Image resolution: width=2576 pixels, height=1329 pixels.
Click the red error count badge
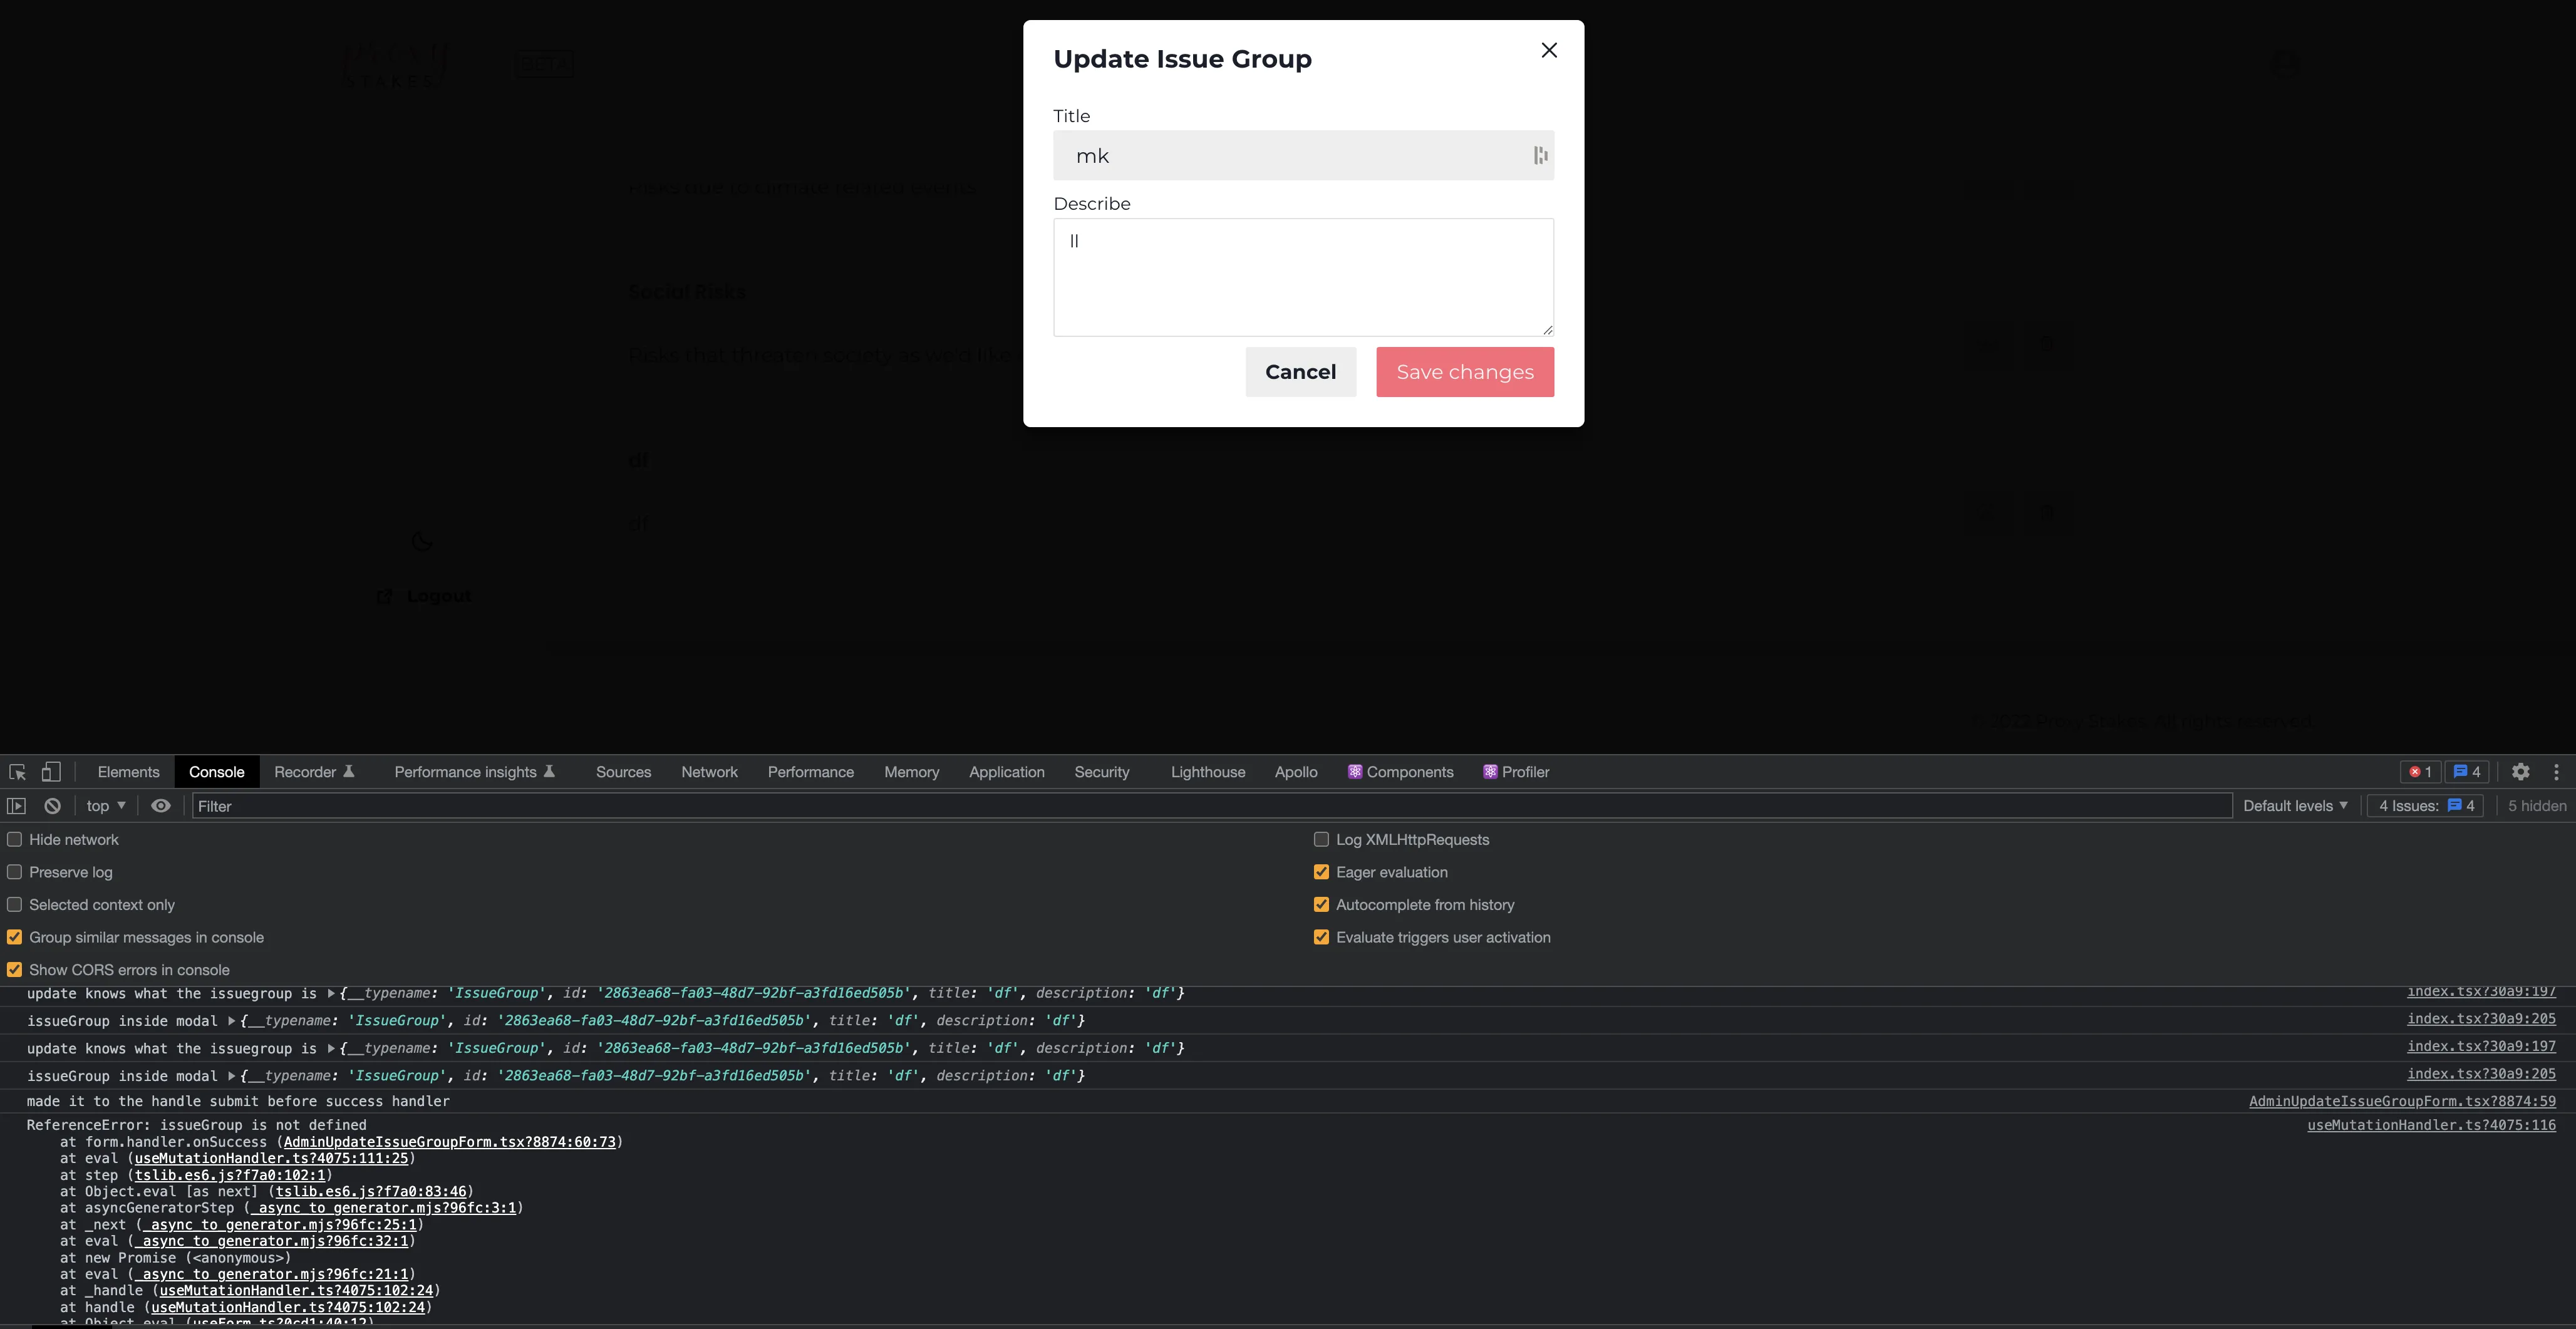(2420, 772)
